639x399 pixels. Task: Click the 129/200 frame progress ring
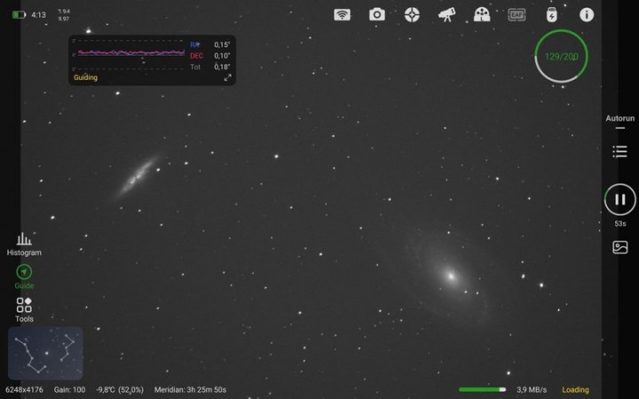(x=561, y=56)
